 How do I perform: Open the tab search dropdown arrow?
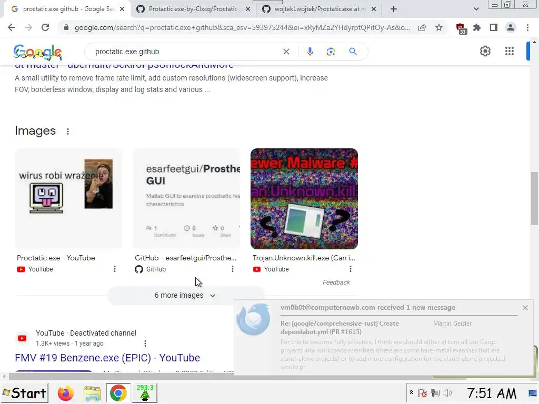pyautogui.click(x=476, y=9)
